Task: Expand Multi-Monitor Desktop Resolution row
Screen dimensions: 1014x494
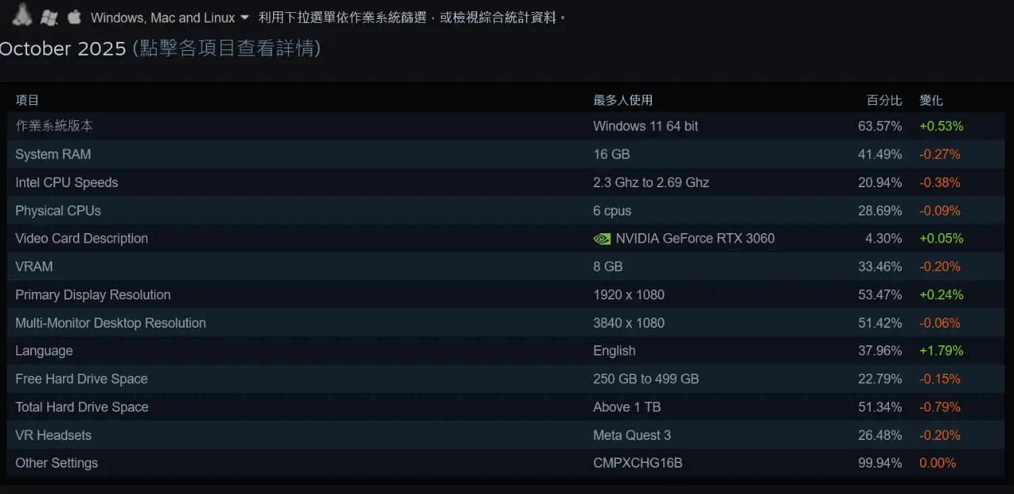Action: [x=110, y=323]
